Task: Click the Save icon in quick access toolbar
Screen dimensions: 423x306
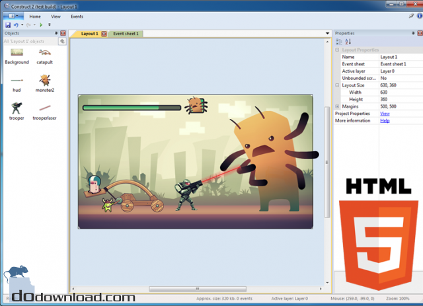Action: [x=8, y=25]
